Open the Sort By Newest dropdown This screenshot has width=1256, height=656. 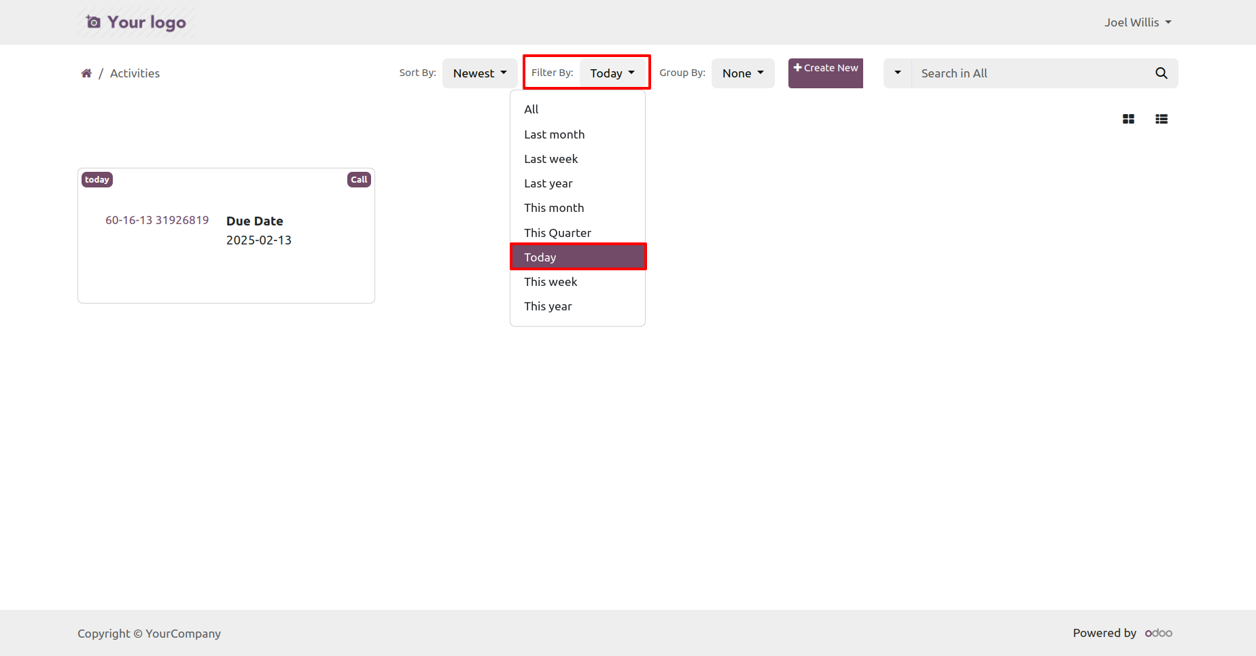pos(480,73)
